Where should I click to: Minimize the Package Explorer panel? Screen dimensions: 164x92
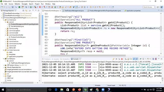click(x=36, y=10)
